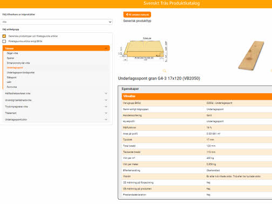Click the product title 'Underlagsspont gran G4-3 17x120 (VB2050)'

click(159, 79)
